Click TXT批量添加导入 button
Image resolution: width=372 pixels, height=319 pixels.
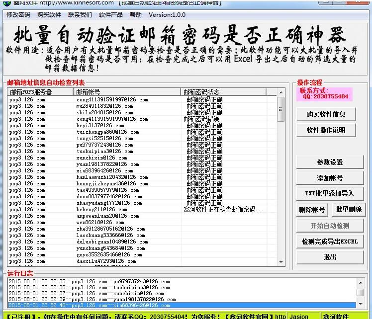tap(330, 193)
